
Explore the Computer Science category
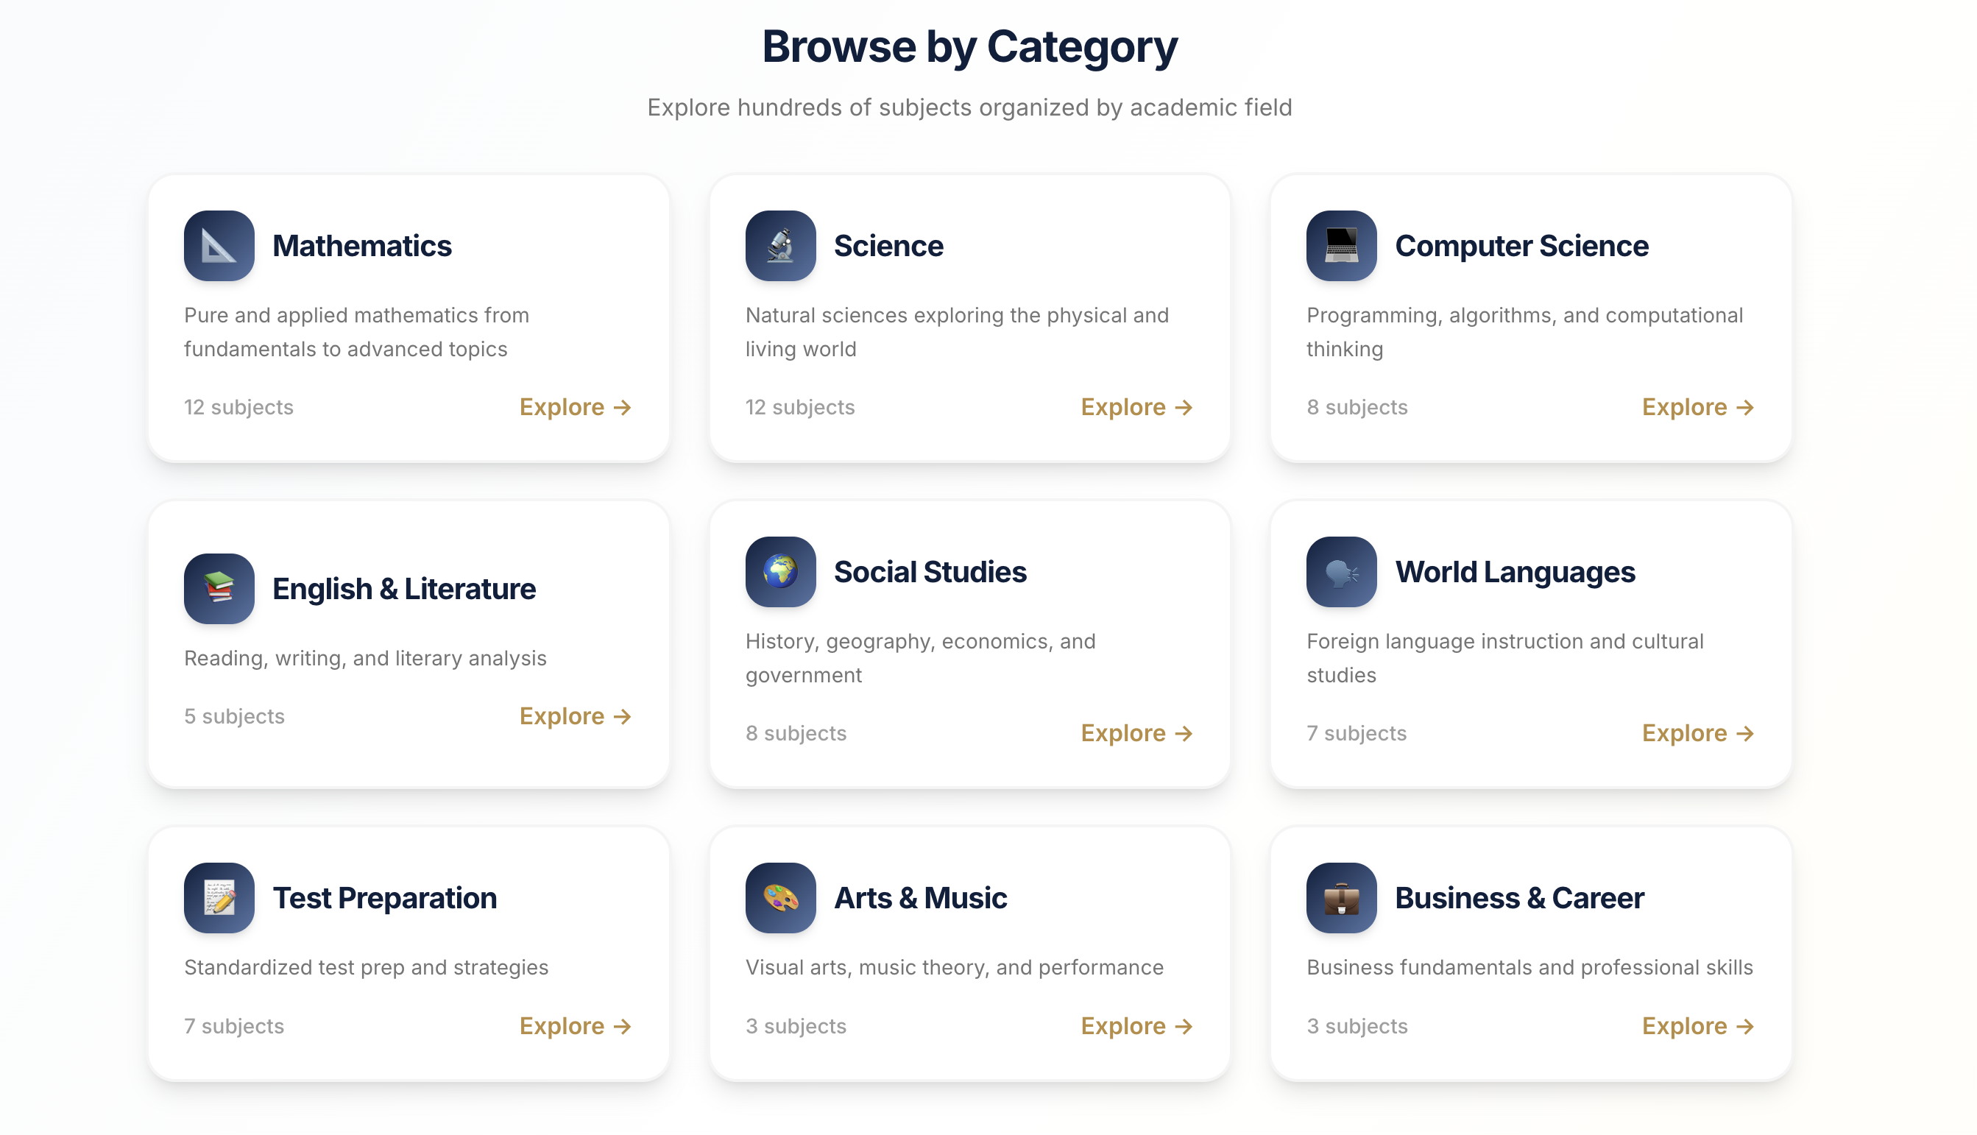point(1697,407)
